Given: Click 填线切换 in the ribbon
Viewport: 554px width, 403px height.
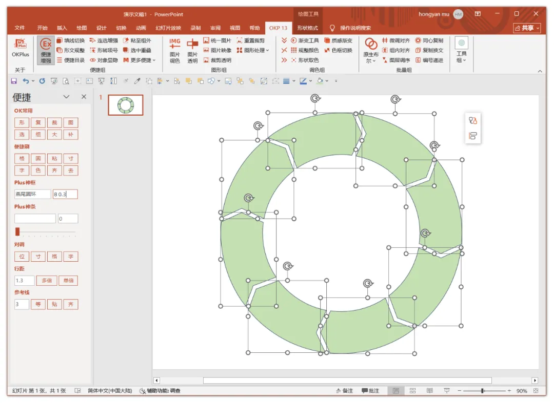Looking at the screenshot, I should 70,40.
